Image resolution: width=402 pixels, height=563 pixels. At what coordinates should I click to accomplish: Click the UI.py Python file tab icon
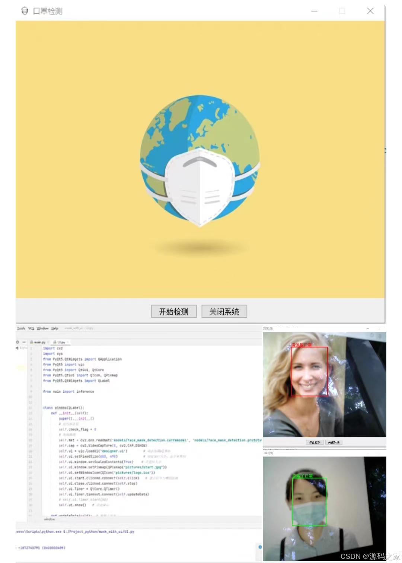tap(55, 342)
